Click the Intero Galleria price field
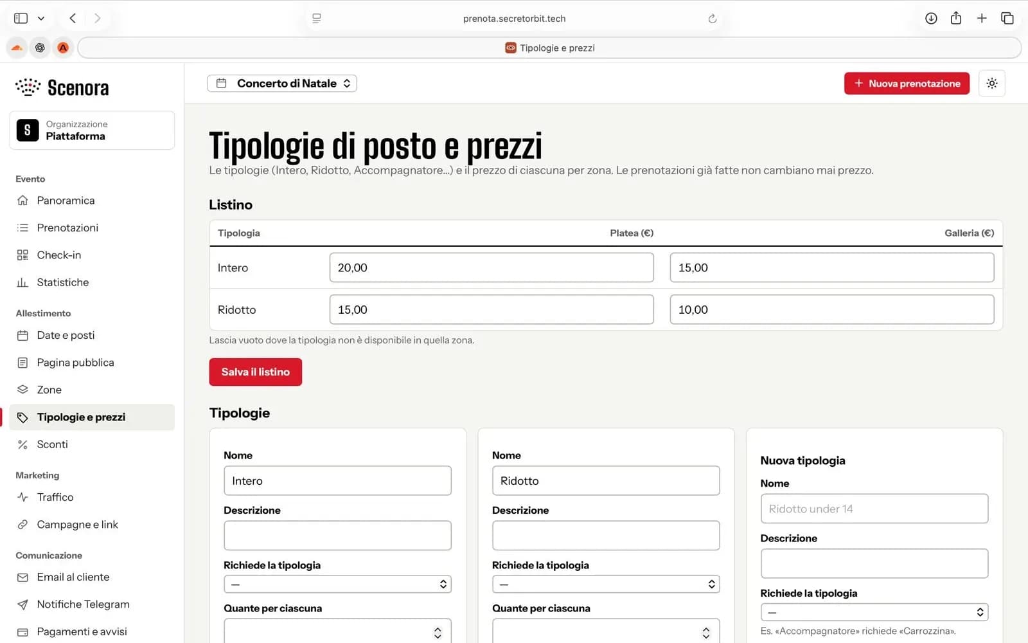The image size is (1028, 643). click(x=832, y=267)
